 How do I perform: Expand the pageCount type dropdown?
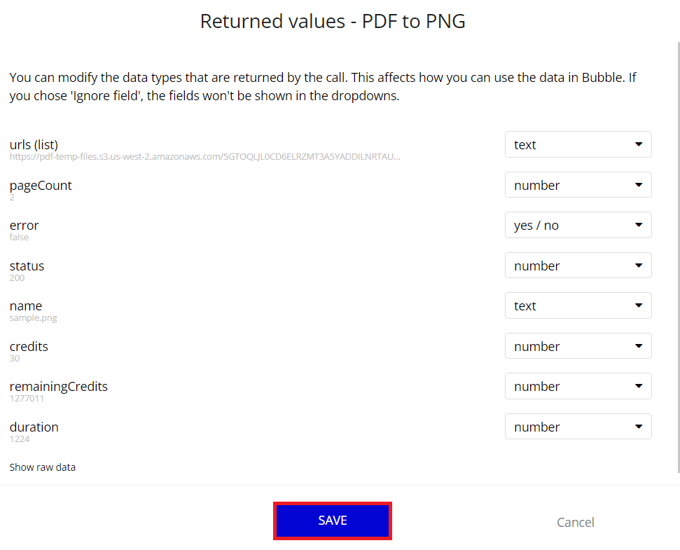[x=578, y=185]
